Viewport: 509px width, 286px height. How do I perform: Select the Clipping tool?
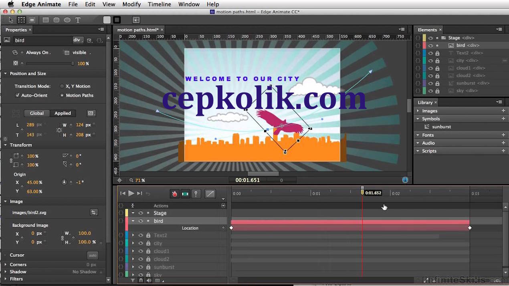coord(32,20)
